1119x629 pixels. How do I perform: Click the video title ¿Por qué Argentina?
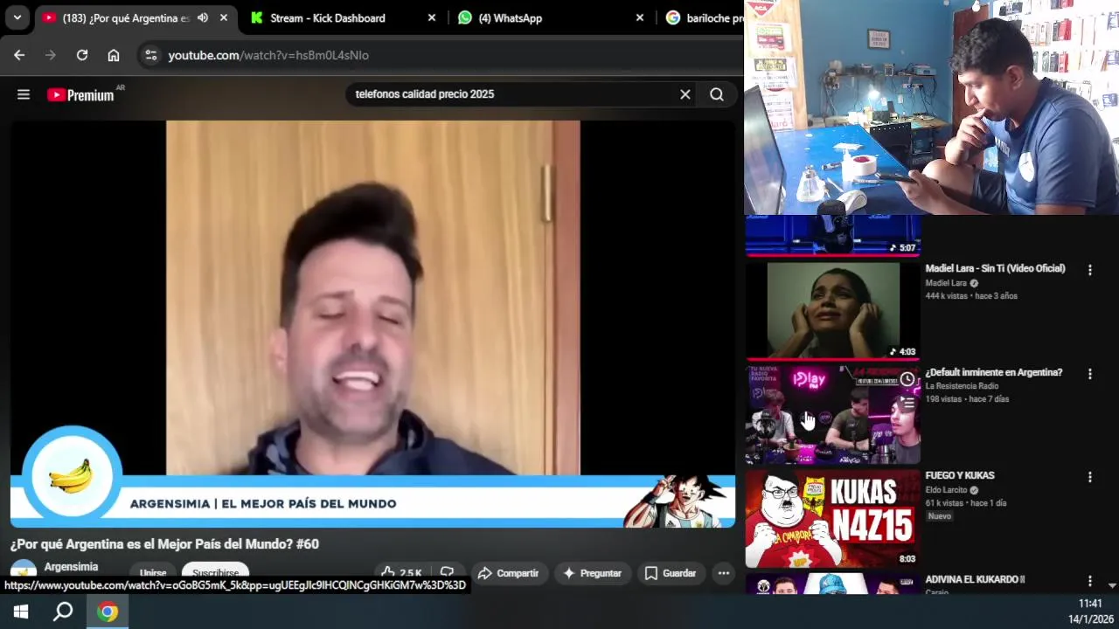[164, 544]
